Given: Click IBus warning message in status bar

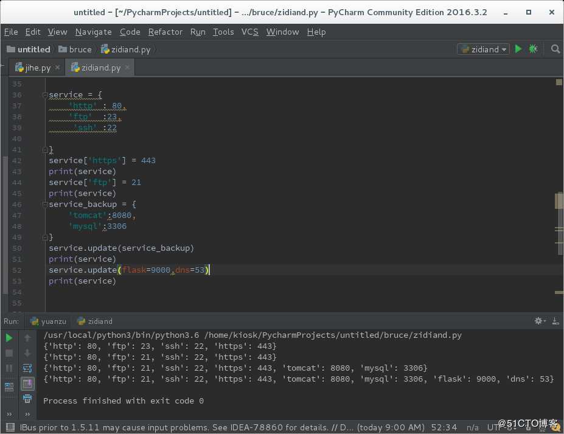Looking at the screenshot, I should coord(222,427).
